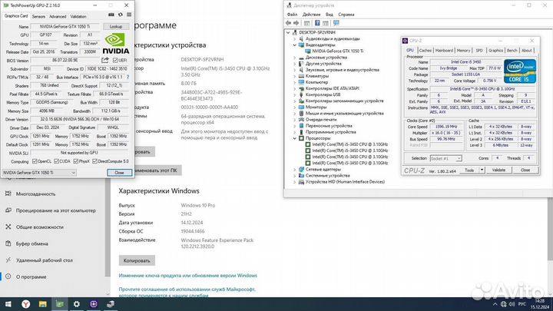
Task: Click the BIOS export share icon in GPU-Z
Action: [104, 61]
